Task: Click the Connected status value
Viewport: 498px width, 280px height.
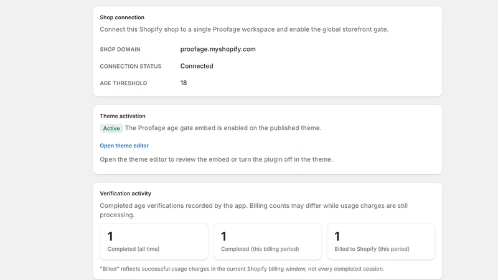Action: (197, 66)
